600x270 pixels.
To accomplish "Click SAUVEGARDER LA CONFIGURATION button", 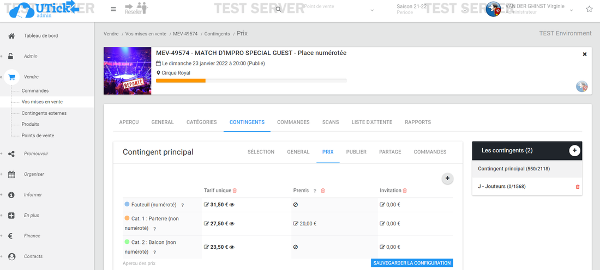I will coord(412,263).
